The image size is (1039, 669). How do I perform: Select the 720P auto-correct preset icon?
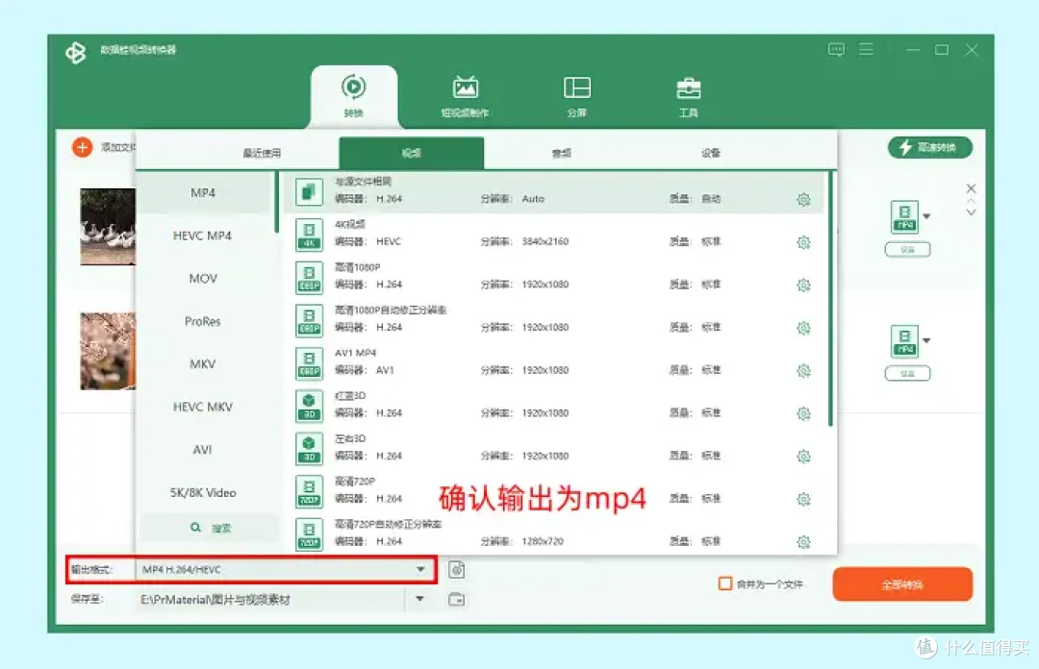coord(309,534)
